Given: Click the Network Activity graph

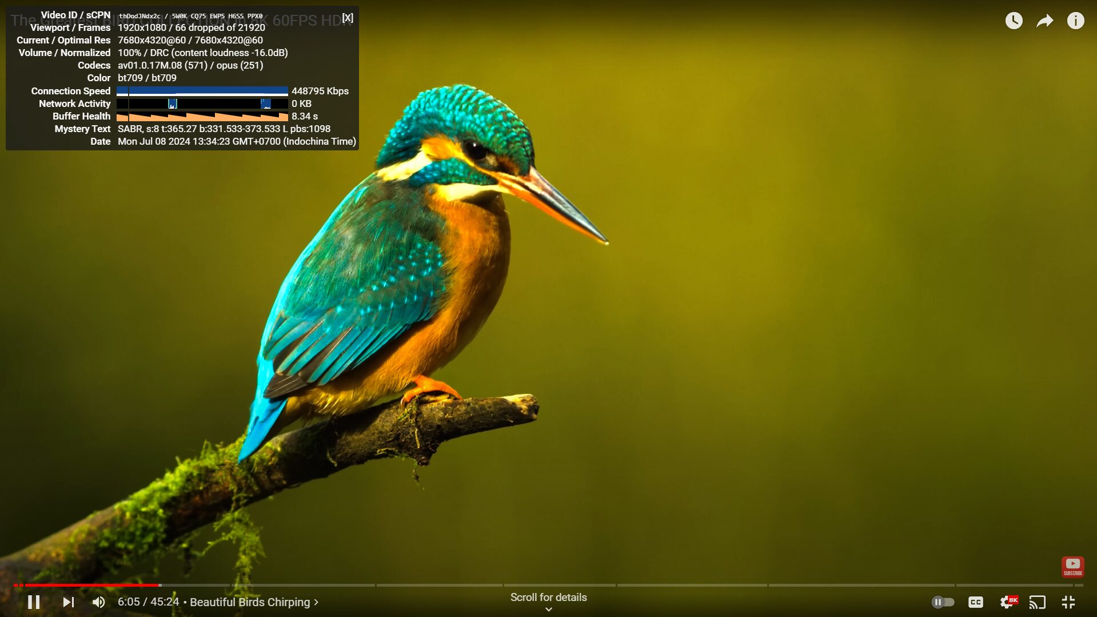Looking at the screenshot, I should (202, 104).
